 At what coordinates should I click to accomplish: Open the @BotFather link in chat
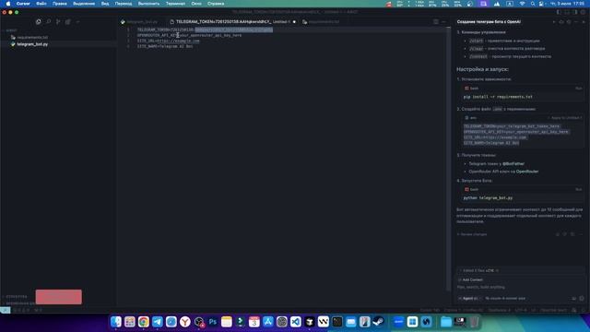tap(513, 164)
